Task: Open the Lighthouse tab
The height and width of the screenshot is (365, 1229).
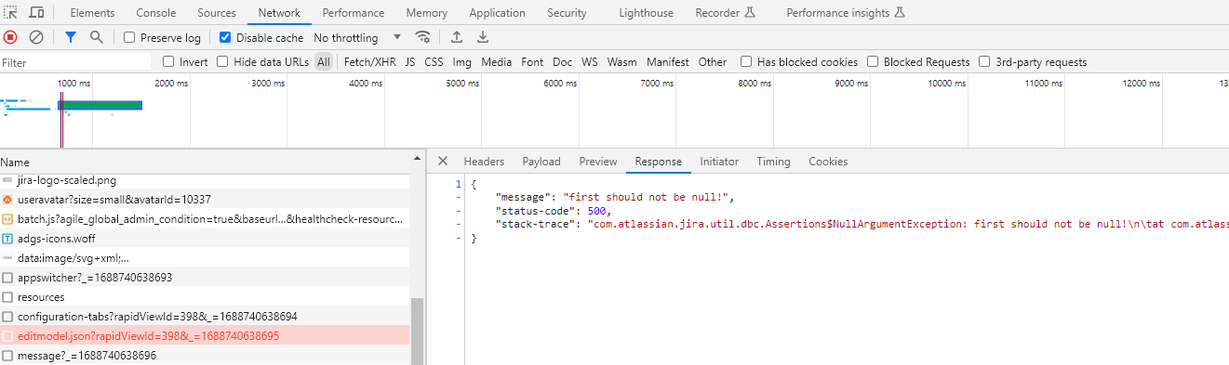Action: pyautogui.click(x=646, y=13)
